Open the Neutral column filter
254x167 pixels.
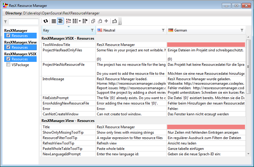pos(163,30)
